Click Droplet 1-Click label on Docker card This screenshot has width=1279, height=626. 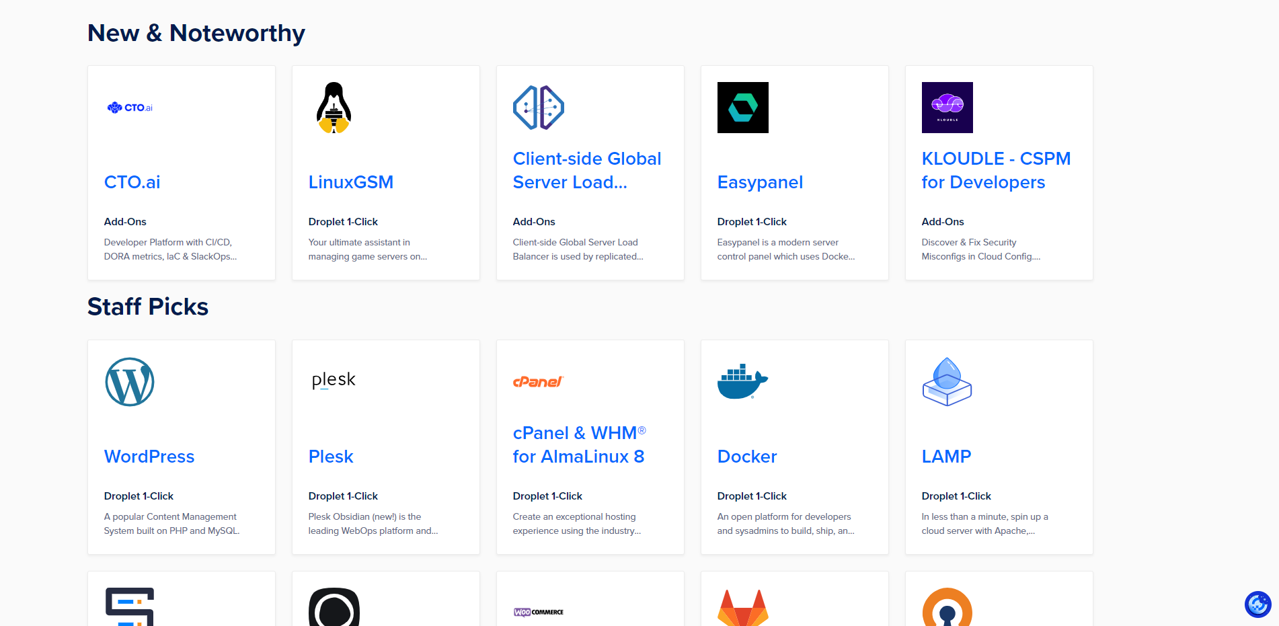click(x=752, y=496)
